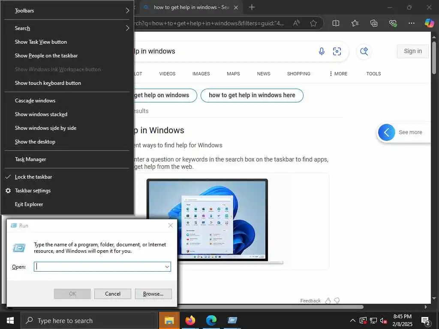
Task: Choose Show windows side by side
Action: [67, 128]
